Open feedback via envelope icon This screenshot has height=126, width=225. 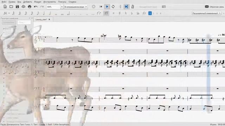(x=207, y=7)
